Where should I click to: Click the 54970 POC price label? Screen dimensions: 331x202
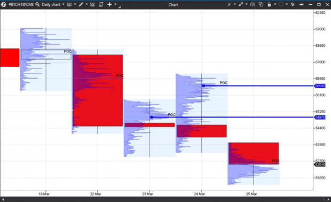pos(320,117)
